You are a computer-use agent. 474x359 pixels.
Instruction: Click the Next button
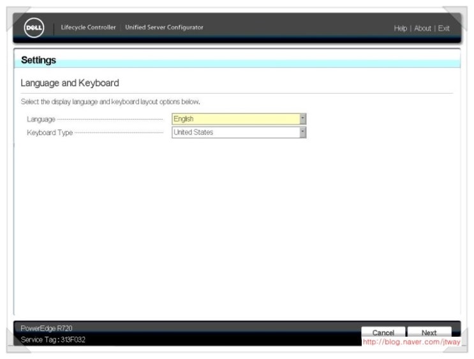tap(429, 332)
